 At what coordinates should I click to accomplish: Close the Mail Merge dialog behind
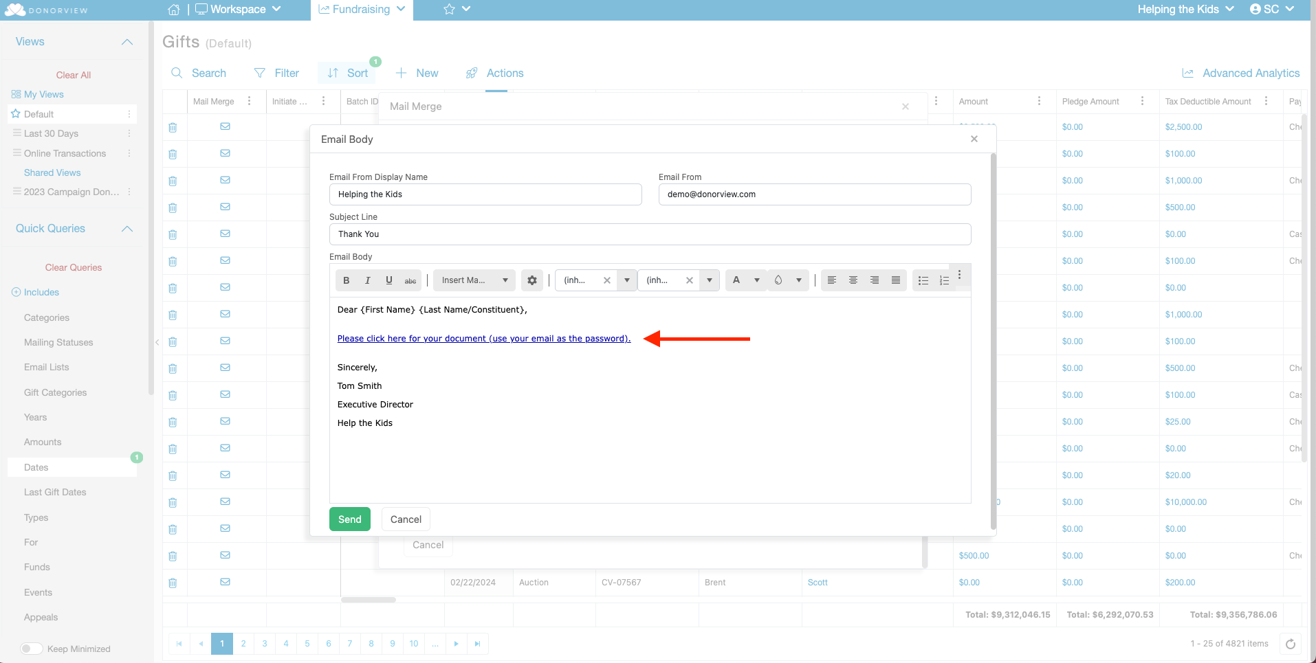tap(906, 106)
